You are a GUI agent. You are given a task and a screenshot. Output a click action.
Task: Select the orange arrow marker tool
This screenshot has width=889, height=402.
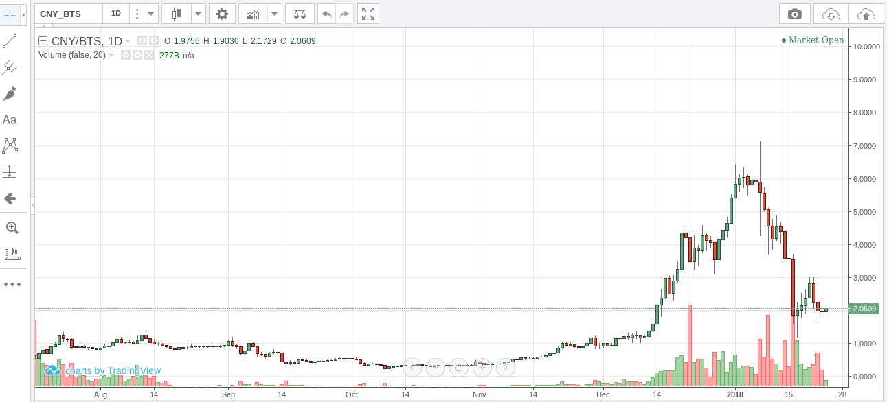[10, 199]
